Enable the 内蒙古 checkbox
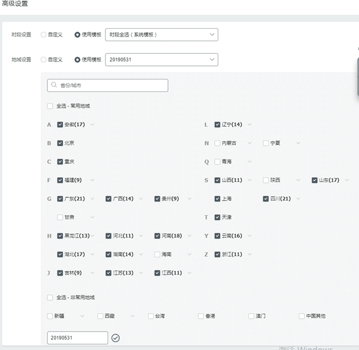 click(x=218, y=143)
